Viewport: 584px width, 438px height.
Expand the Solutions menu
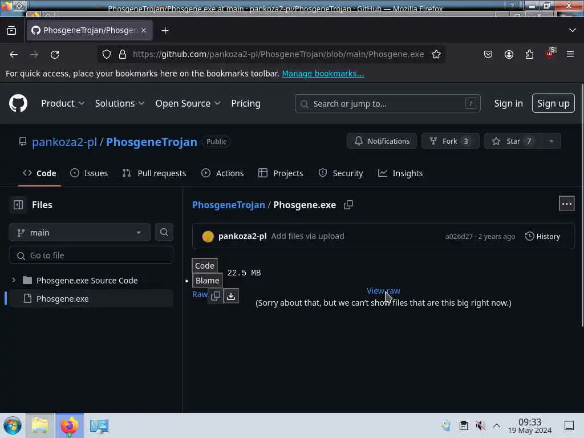tap(120, 104)
